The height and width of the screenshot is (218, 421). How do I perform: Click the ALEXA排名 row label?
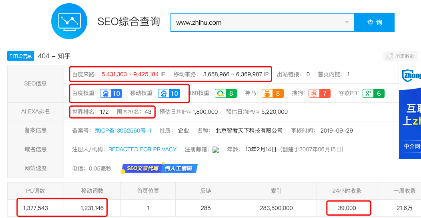[x=36, y=112]
